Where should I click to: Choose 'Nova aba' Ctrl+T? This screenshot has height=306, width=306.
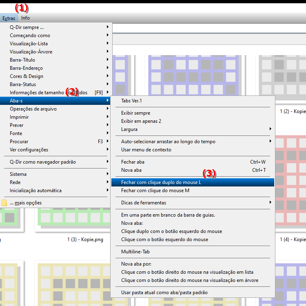point(193,170)
